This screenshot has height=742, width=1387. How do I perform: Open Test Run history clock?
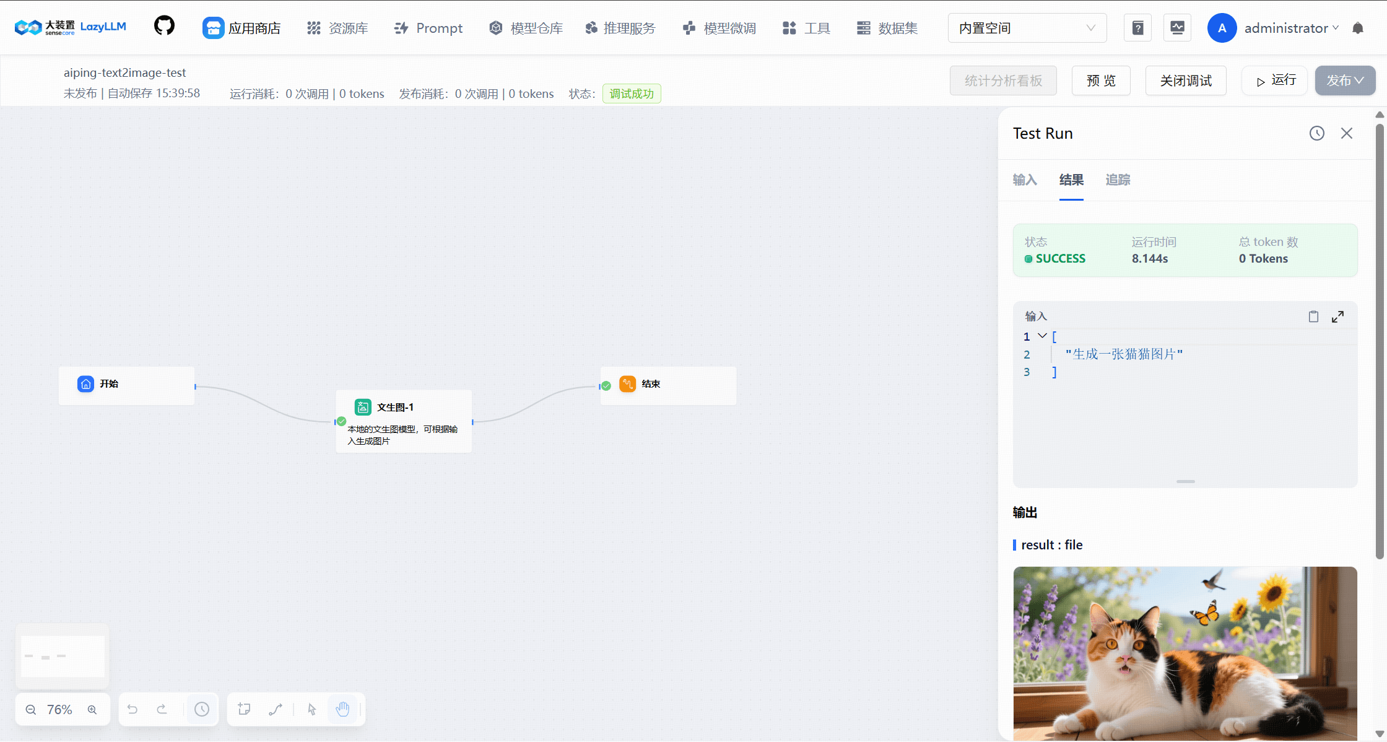point(1316,133)
